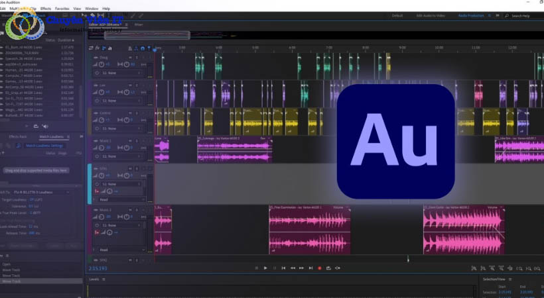Select the Razor tool in top toolbar
This screenshot has width=544, height=298.
(x=92, y=15)
